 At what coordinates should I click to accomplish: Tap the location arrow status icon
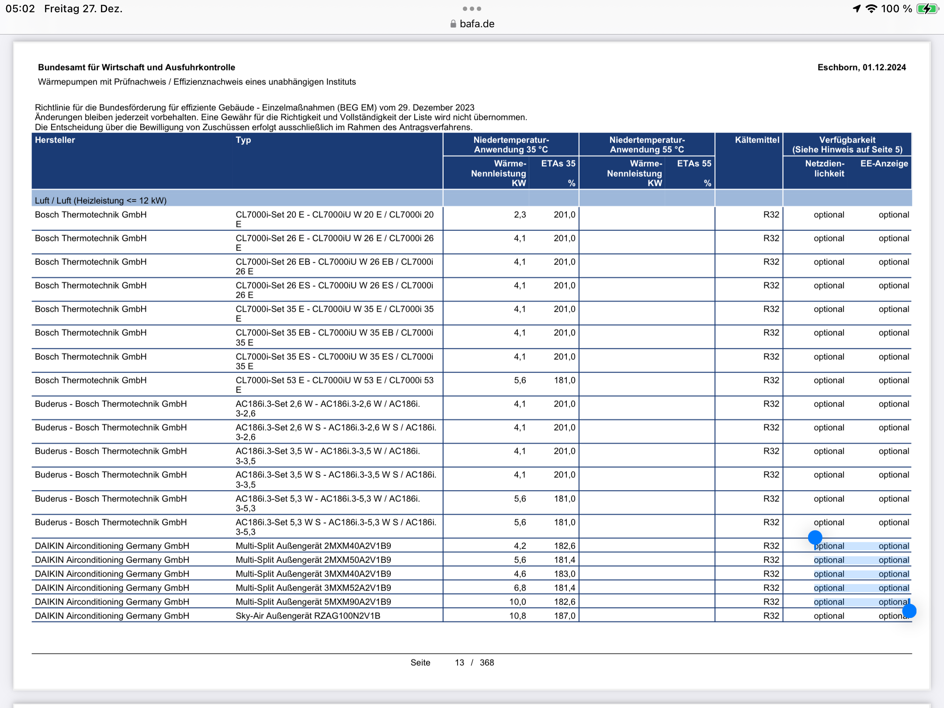point(857,9)
